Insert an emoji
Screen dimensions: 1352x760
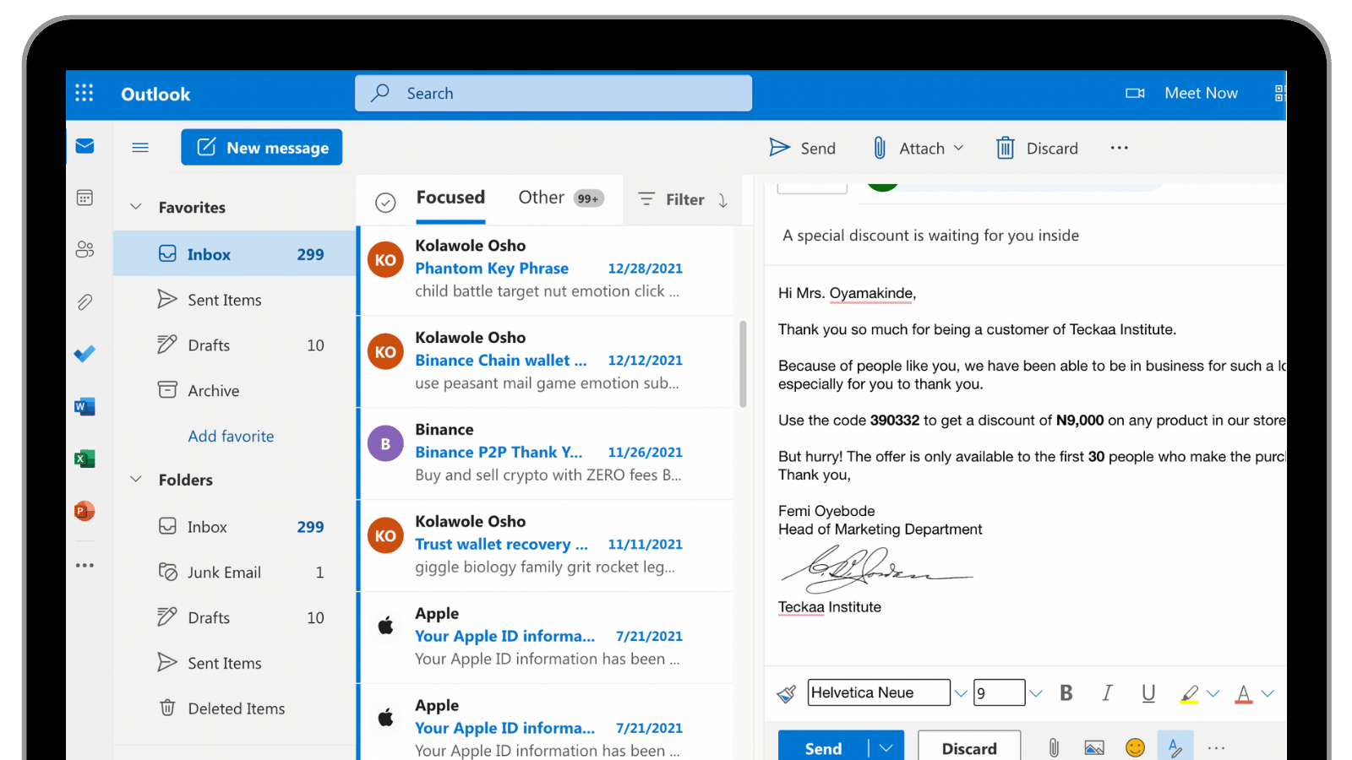pos(1135,747)
